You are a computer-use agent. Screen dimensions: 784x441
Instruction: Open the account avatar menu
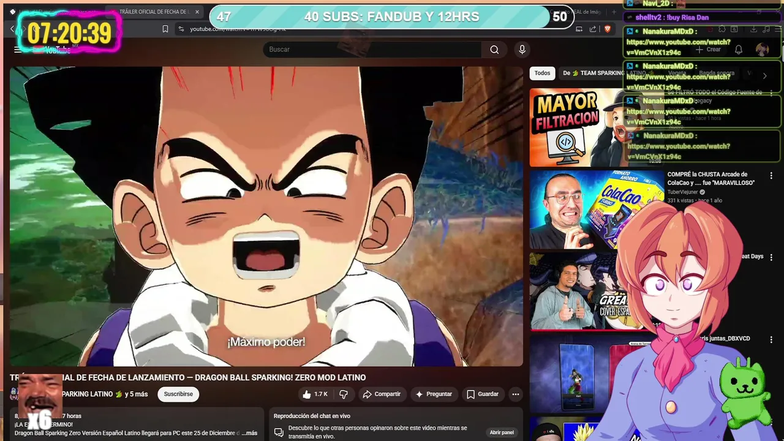(x=762, y=50)
